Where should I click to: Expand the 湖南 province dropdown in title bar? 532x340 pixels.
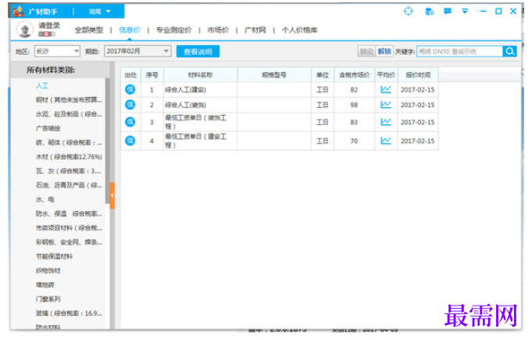click(100, 12)
